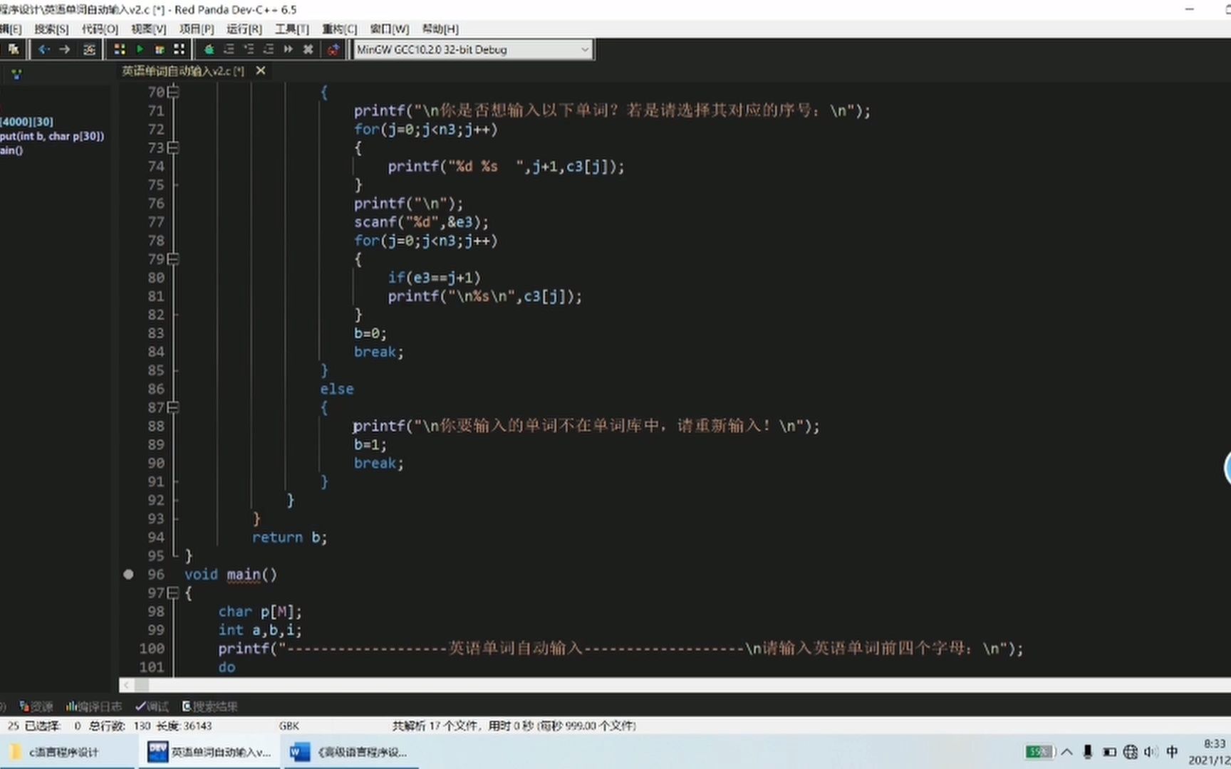Screen dimensions: 1231x769
Task: Collapse the else block at line 87
Action: [173, 407]
